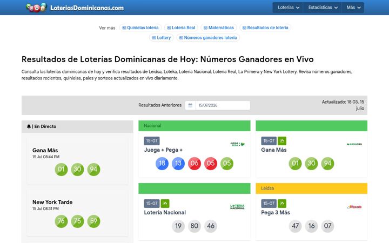Click New York Tarde in En Directo
The width and height of the screenshot is (389, 243).
pyautogui.click(x=52, y=202)
